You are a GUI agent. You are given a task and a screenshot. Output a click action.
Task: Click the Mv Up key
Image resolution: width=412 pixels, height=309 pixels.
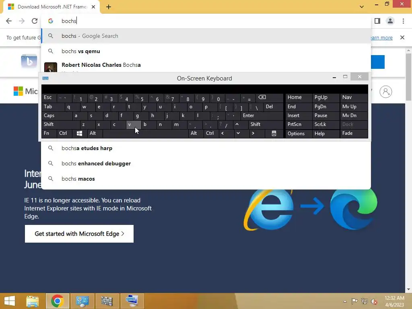(x=354, y=107)
